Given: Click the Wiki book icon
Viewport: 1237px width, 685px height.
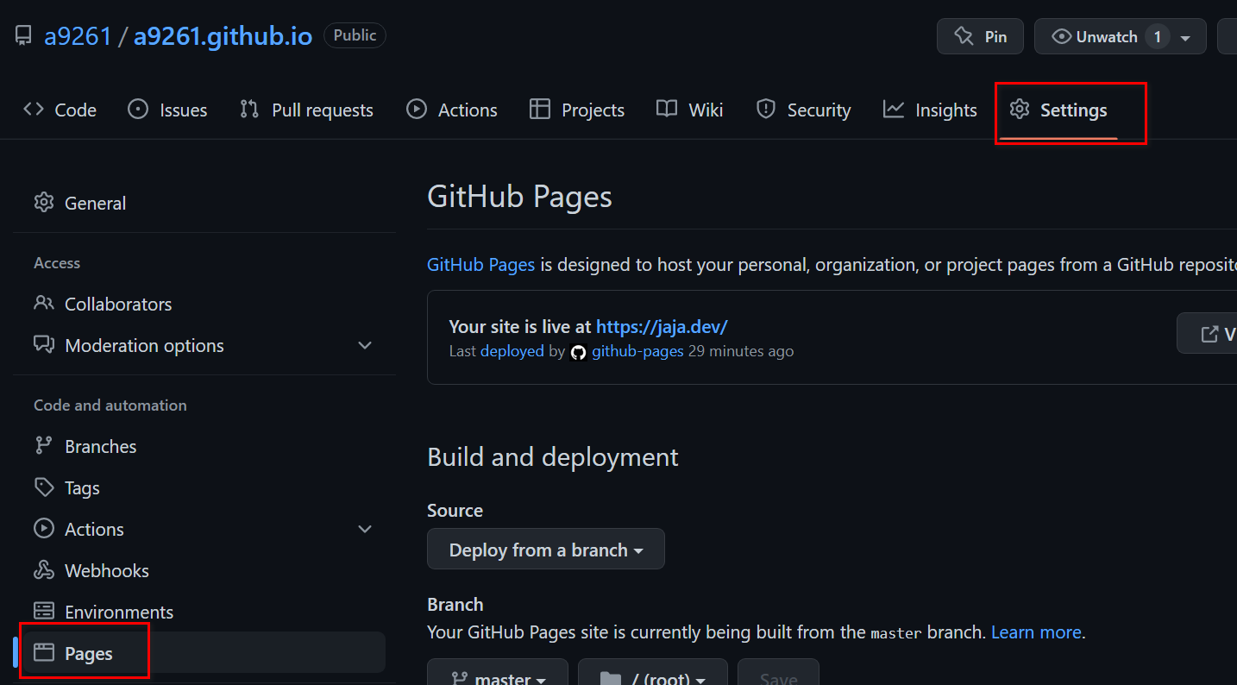Looking at the screenshot, I should pyautogui.click(x=665, y=110).
